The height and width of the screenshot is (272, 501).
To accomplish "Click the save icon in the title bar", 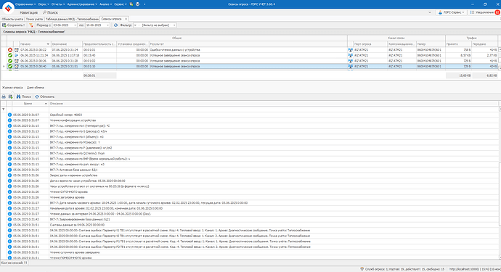I will tap(131, 4).
